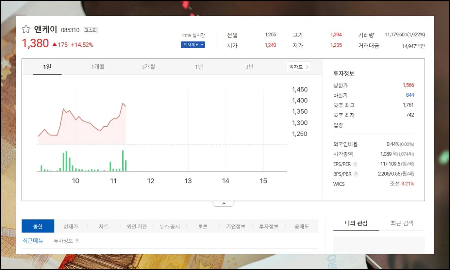Remove 투자정보 from recent menu with x icon
This screenshot has height=270, width=450.
[77, 240]
